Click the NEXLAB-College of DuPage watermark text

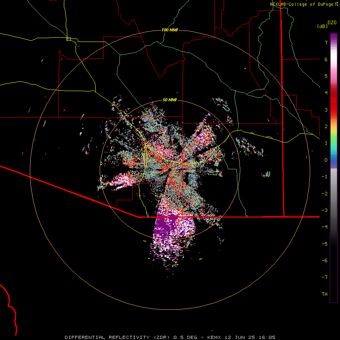304,4
